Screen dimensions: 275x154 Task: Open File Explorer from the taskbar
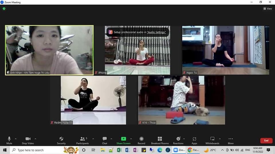coord(103,150)
